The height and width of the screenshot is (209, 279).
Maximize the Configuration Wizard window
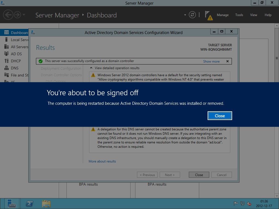tap(222, 32)
